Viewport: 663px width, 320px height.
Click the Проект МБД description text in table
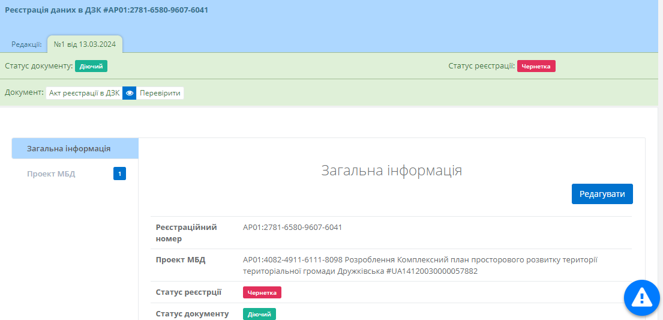pos(420,265)
